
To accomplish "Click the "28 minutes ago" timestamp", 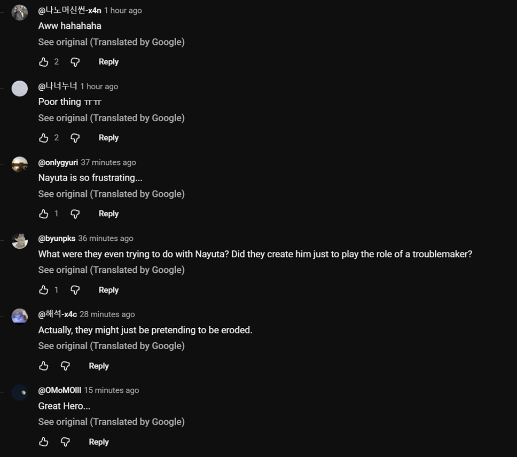I will tap(107, 314).
